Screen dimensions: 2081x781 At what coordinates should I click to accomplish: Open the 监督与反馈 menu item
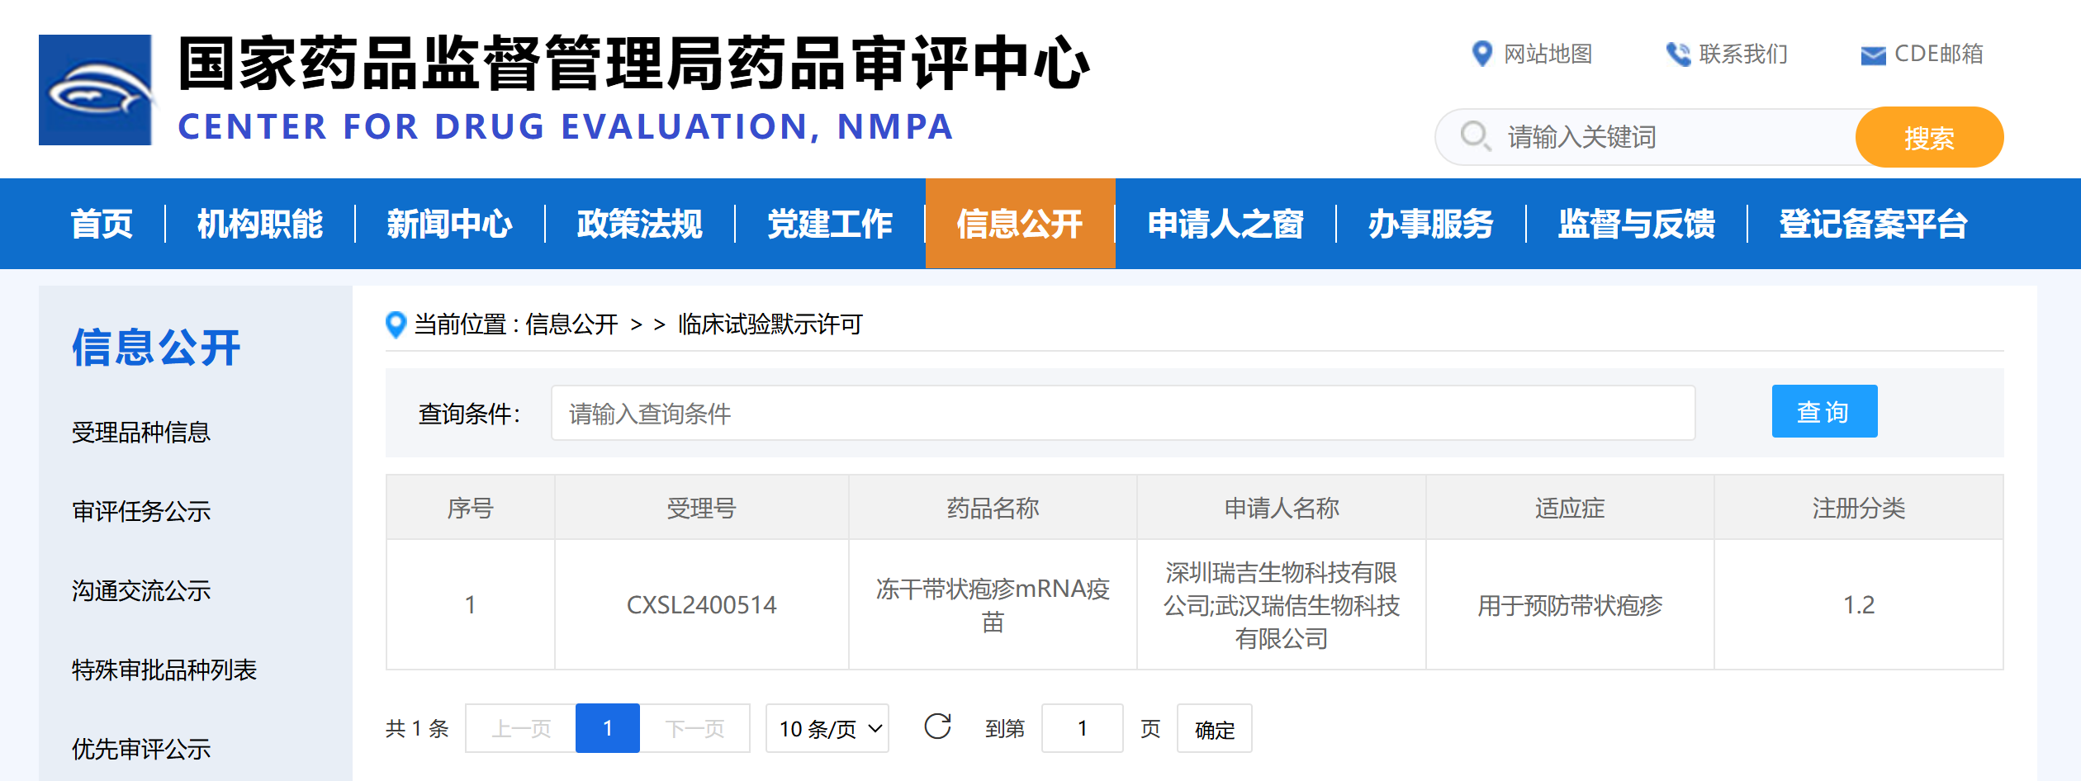(1638, 223)
